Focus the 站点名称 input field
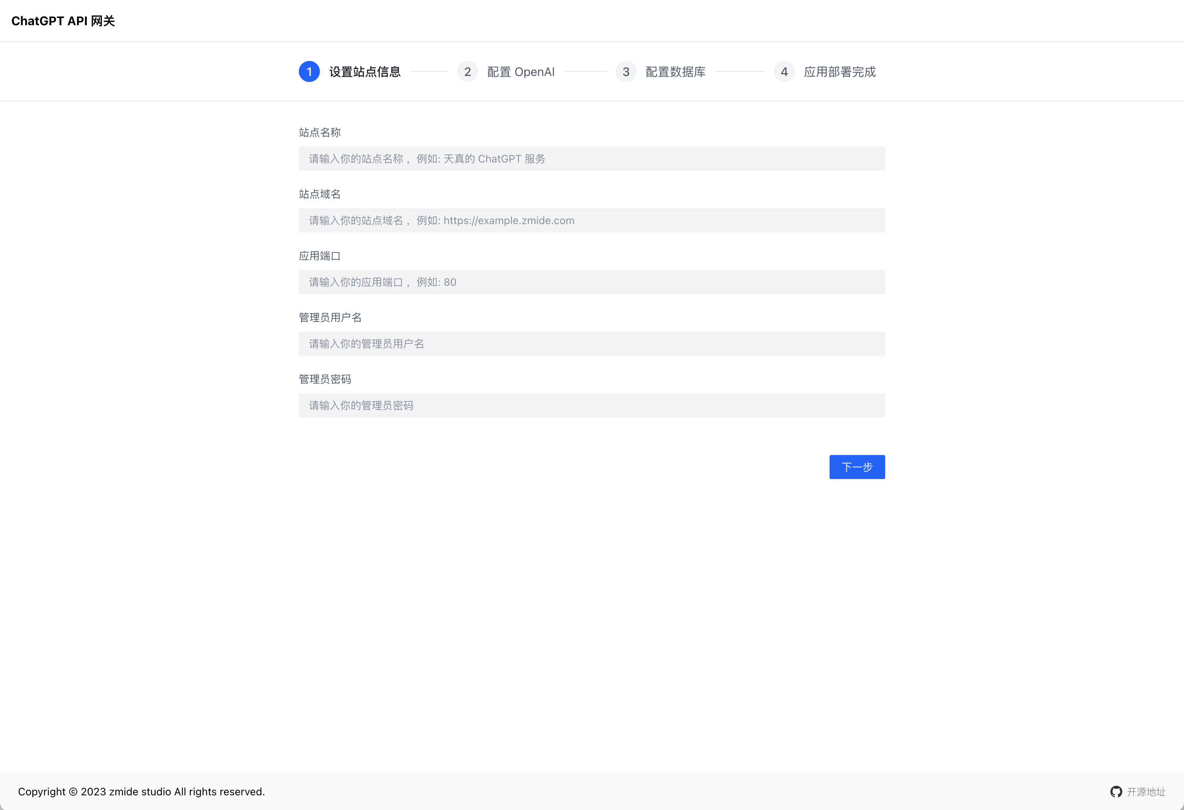1184x810 pixels. (x=592, y=159)
